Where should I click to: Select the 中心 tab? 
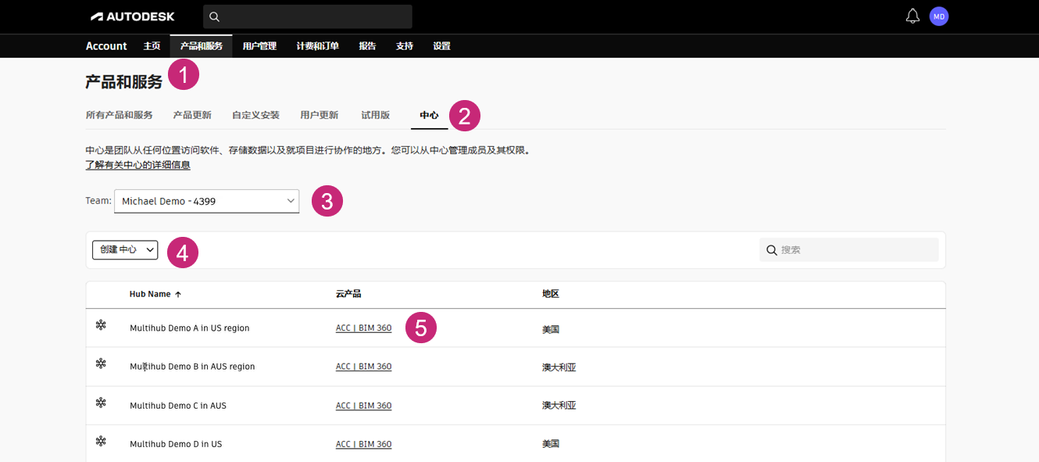point(429,115)
